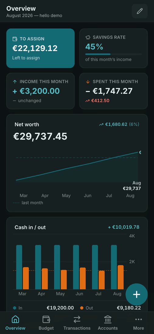Click the teal In legend dot

[15, 308]
